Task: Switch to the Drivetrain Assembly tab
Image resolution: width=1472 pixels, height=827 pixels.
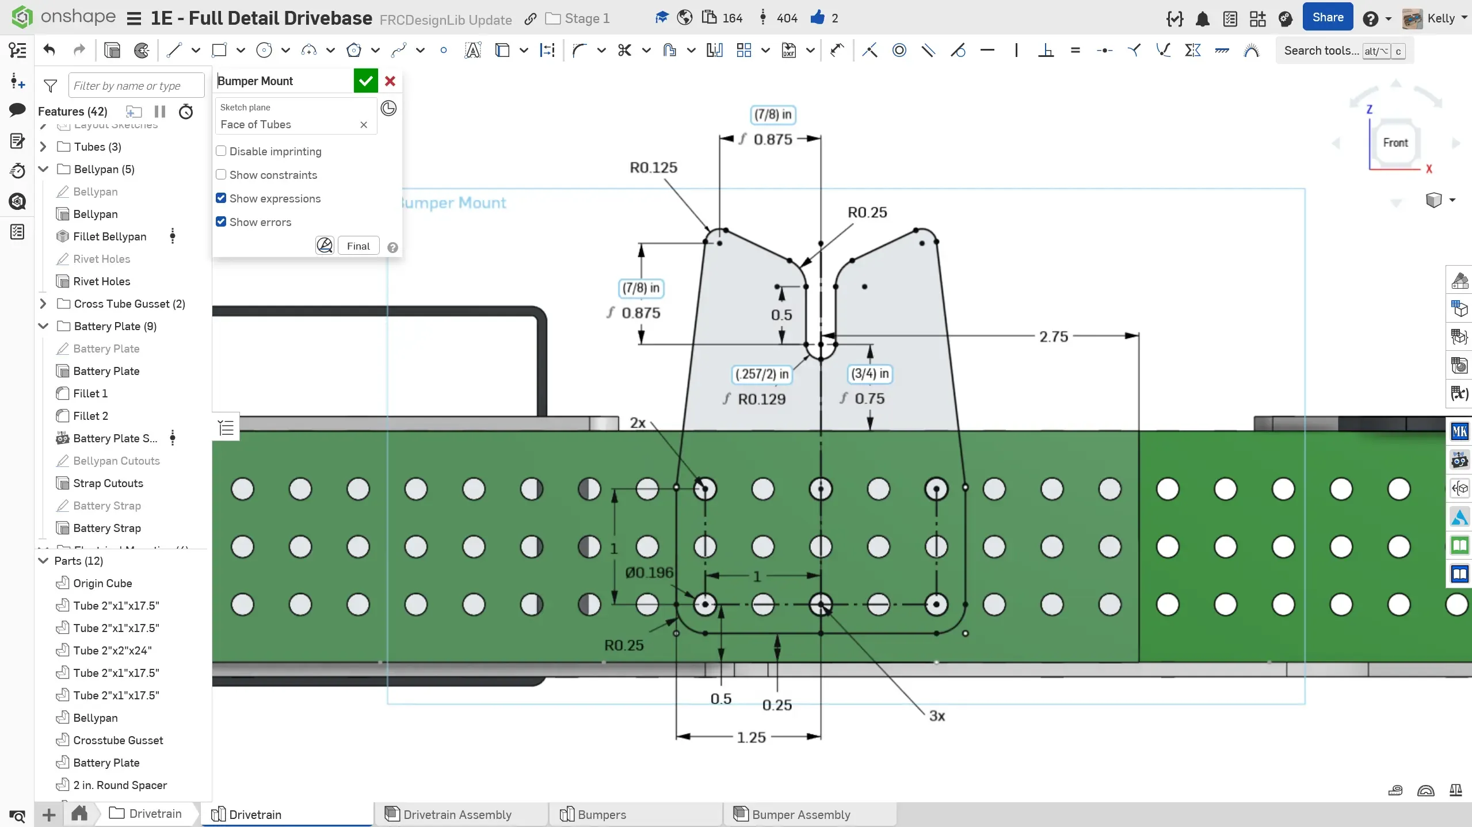Action: 457,814
